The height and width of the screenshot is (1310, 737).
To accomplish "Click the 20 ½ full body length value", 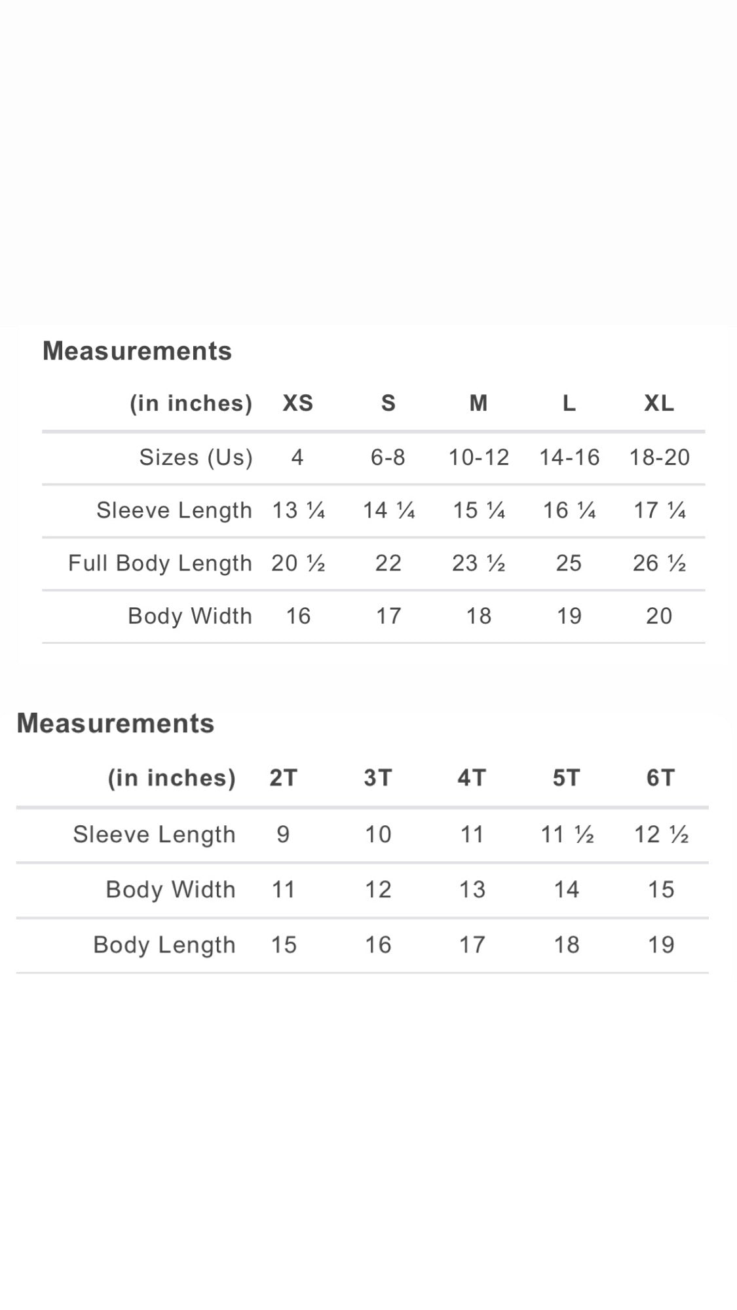I will point(298,563).
